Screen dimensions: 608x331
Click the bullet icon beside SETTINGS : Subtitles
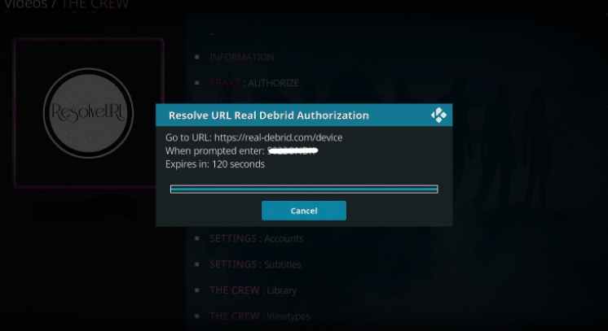(197, 264)
